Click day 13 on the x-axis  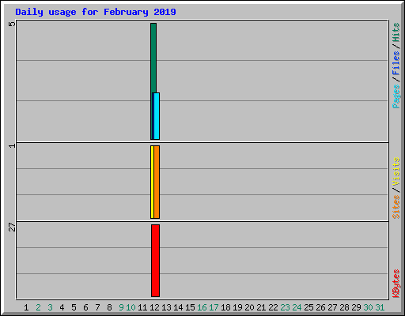(x=166, y=307)
